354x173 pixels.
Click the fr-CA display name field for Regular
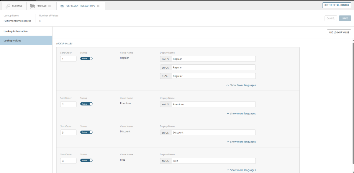tap(213, 76)
